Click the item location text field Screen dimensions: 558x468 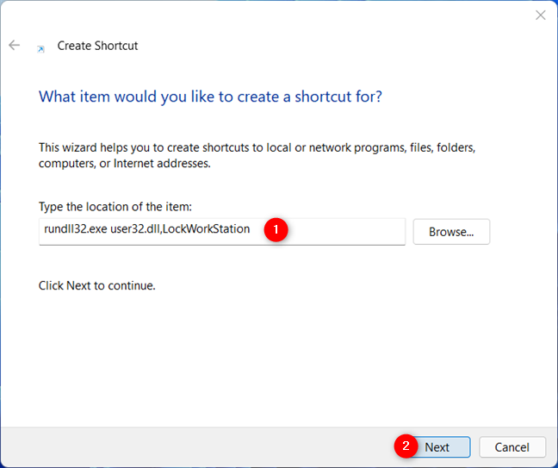(222, 232)
